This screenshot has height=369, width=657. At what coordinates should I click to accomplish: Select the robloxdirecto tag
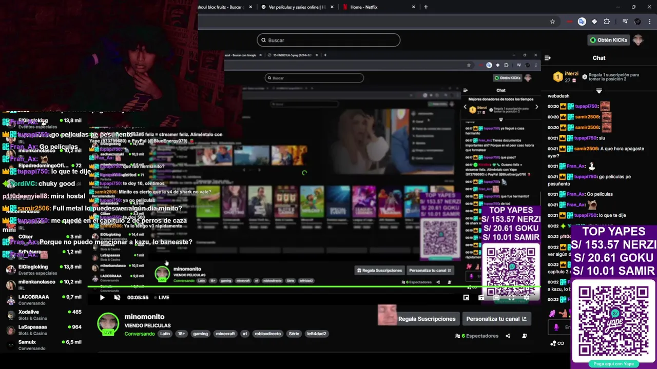click(x=267, y=334)
